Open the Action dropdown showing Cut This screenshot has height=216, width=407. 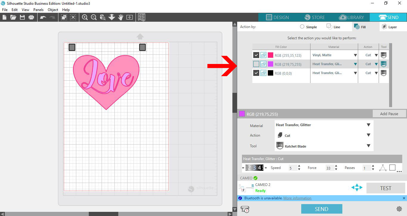click(x=324, y=135)
